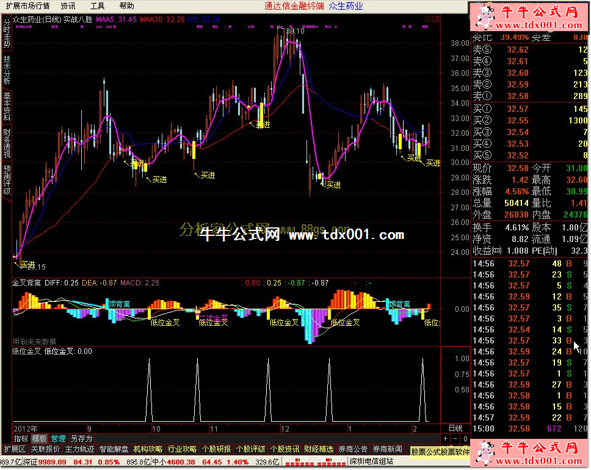Open the 券商公告 tab

pyautogui.click(x=353, y=449)
